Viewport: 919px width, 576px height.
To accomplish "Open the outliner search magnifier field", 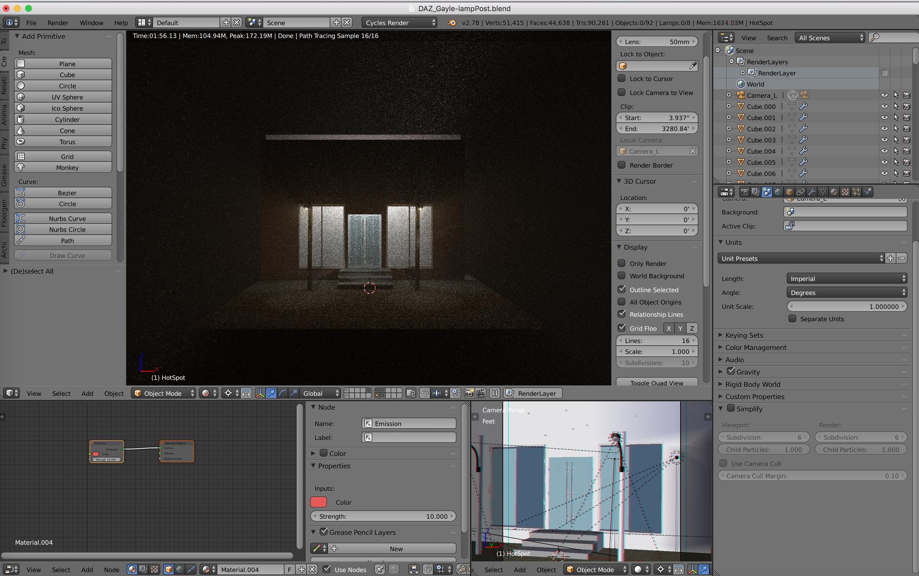I will coord(894,38).
